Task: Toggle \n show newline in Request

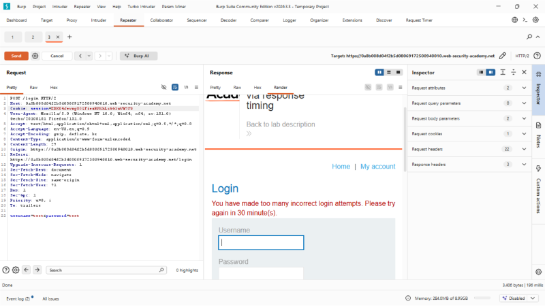Action: 186,88
